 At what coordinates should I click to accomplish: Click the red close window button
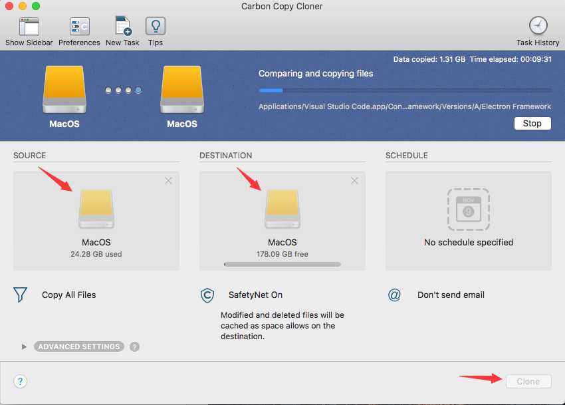click(9, 6)
